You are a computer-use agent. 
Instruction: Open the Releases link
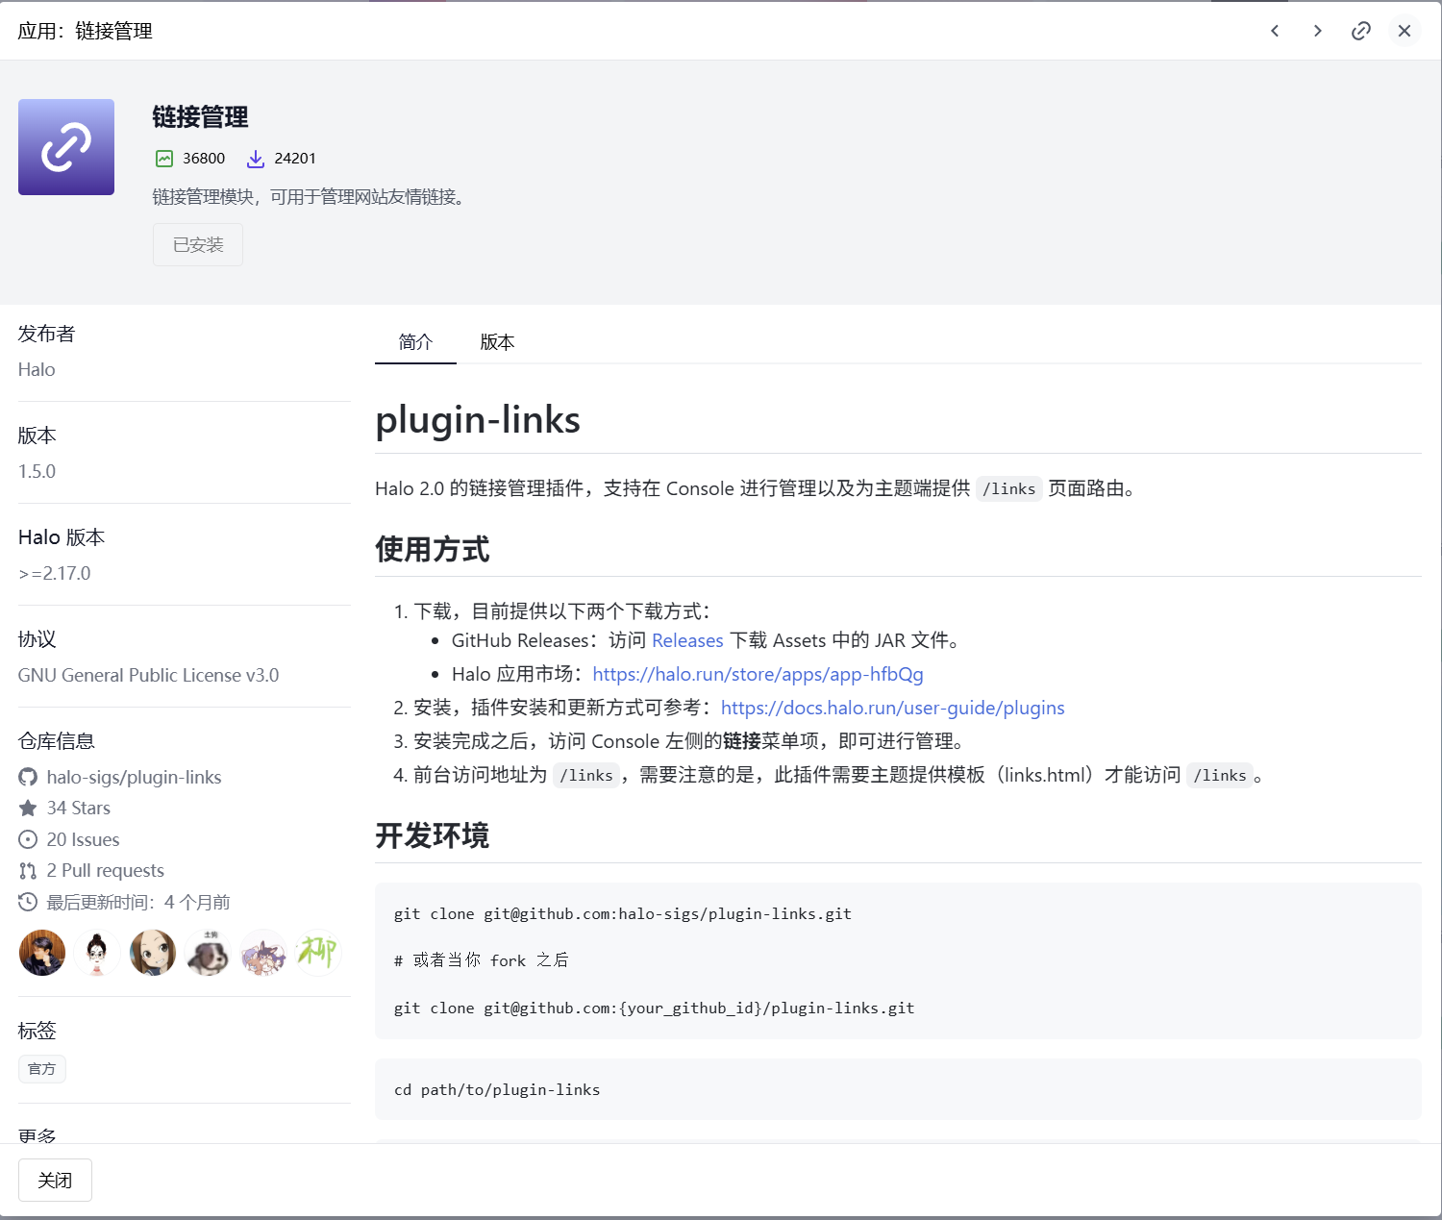687,640
